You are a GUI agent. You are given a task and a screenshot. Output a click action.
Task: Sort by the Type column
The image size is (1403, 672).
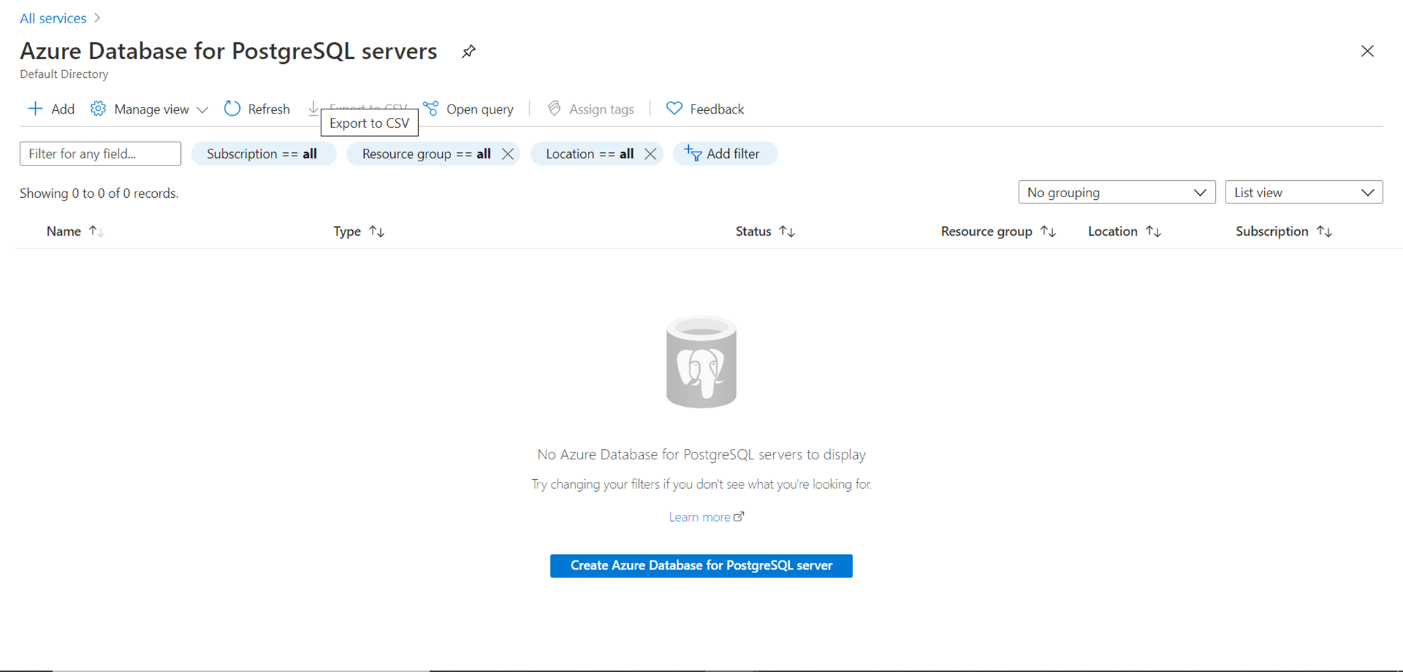(x=358, y=231)
